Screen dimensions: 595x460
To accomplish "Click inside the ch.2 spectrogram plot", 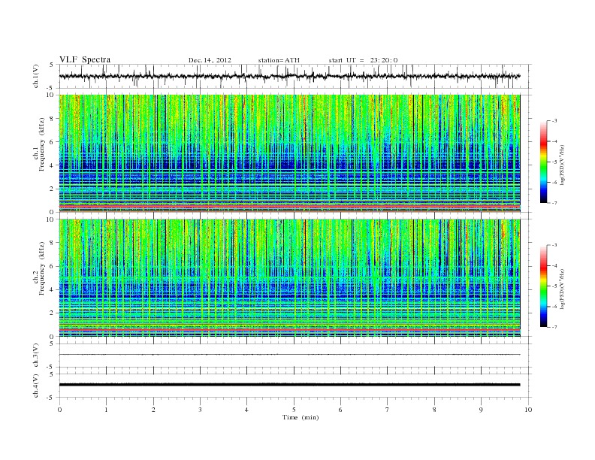I will pos(289,278).
